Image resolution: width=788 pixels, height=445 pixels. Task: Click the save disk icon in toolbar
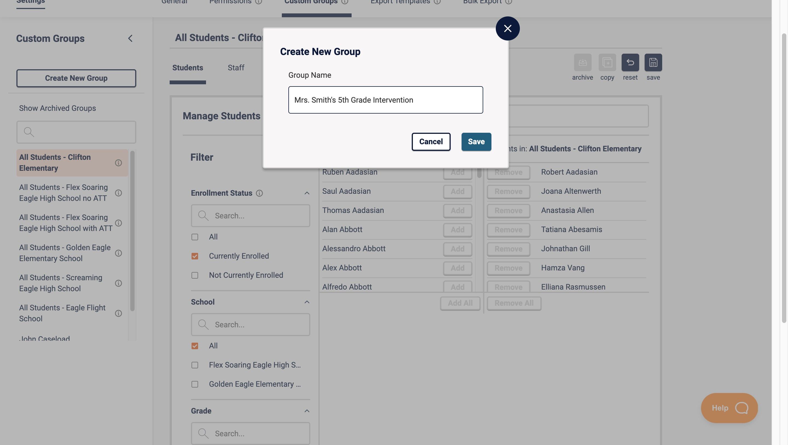click(653, 62)
